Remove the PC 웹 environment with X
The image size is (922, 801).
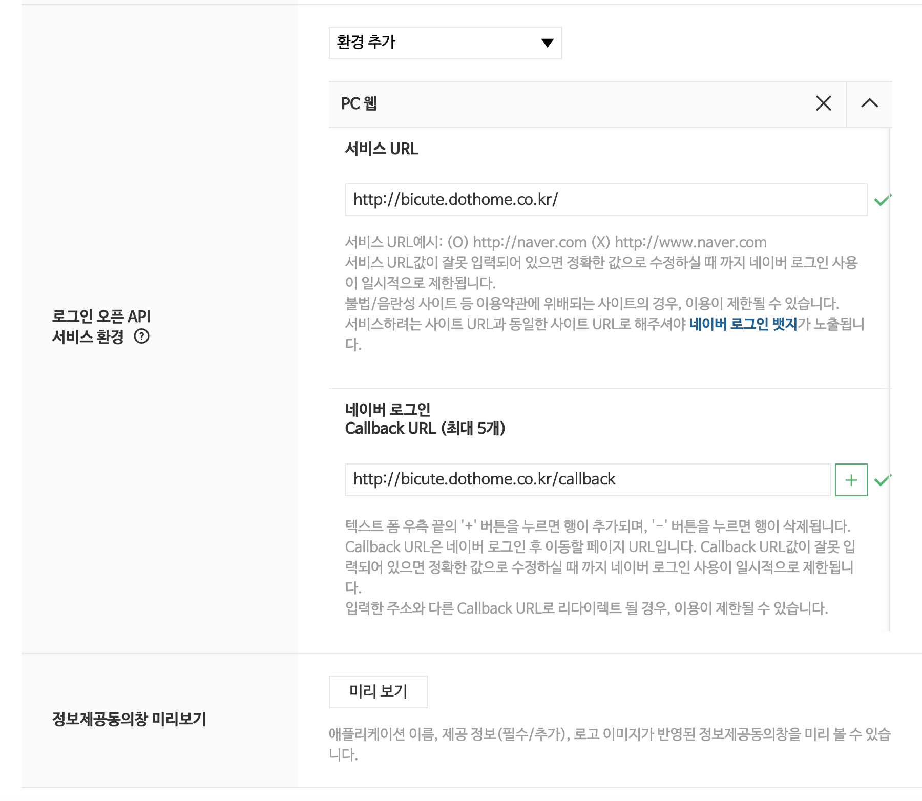(823, 103)
